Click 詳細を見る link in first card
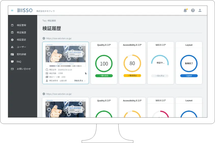Screen dimensions: 215x143 [80, 81]
